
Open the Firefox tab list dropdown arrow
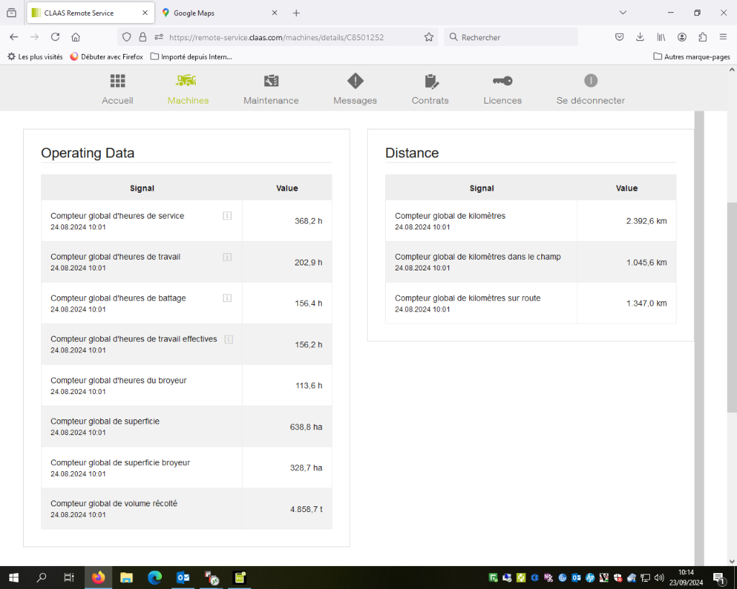click(x=623, y=13)
